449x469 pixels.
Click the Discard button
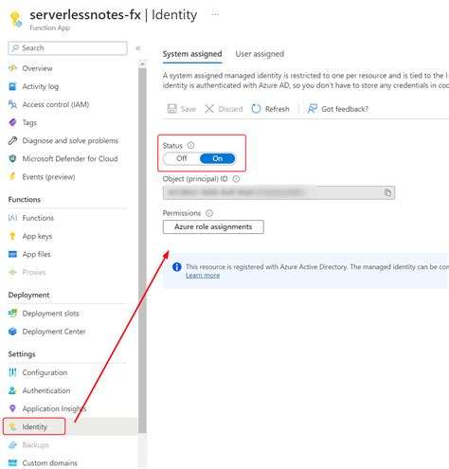click(x=224, y=109)
